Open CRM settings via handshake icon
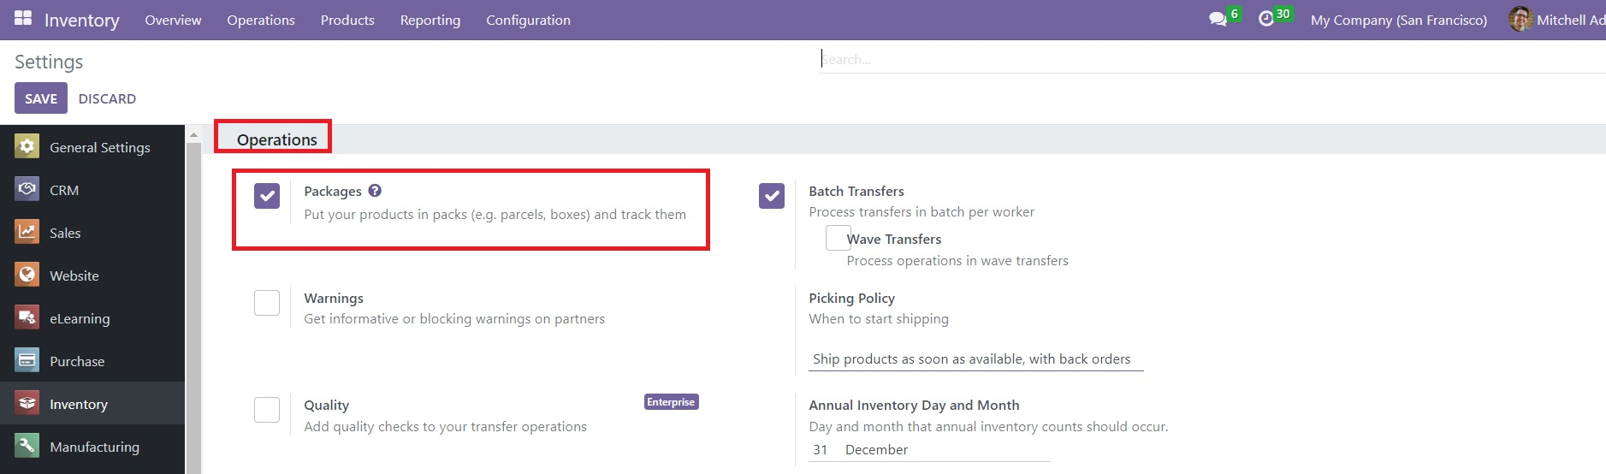Screen dimensions: 1606x474 (27, 189)
